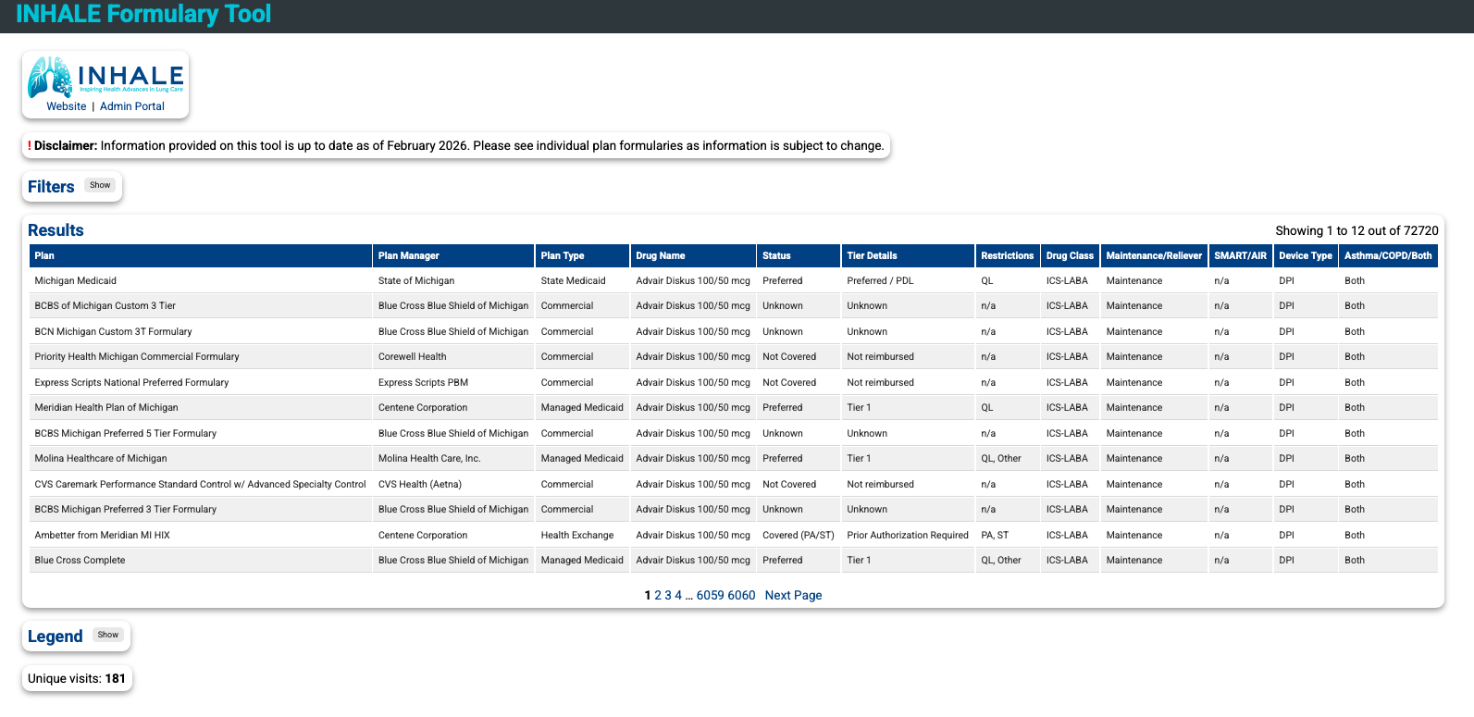Click the Next Page link
This screenshot has height=717, width=1474.
tap(793, 595)
